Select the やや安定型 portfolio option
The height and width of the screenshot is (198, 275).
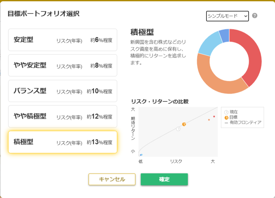coord(63,66)
